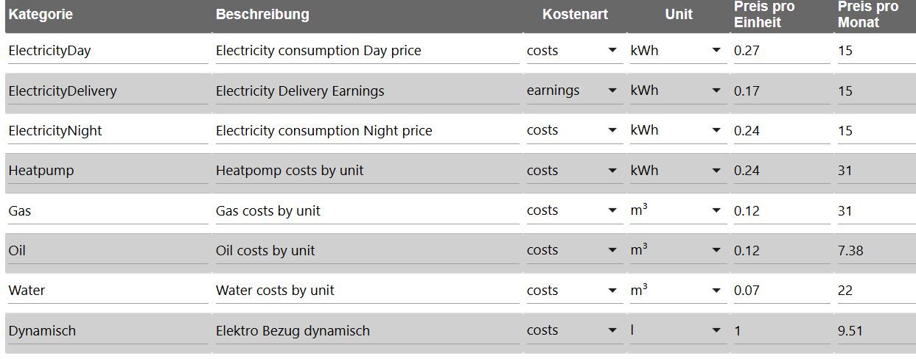Open Unit dropdown for Gas row
This screenshot has height=359, width=916.
coord(676,210)
